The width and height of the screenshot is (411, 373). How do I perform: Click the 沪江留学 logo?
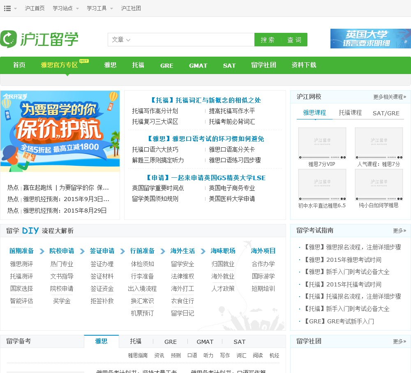point(39,39)
